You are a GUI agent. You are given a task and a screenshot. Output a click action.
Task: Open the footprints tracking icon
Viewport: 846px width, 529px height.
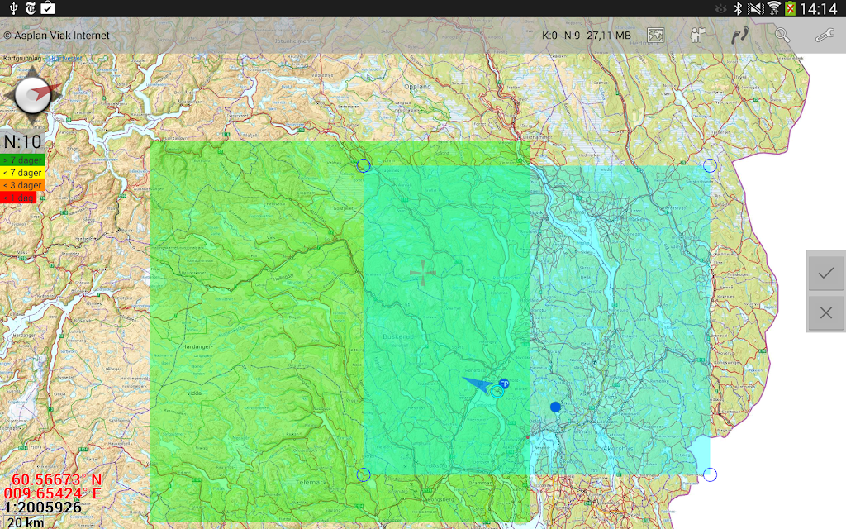click(740, 36)
